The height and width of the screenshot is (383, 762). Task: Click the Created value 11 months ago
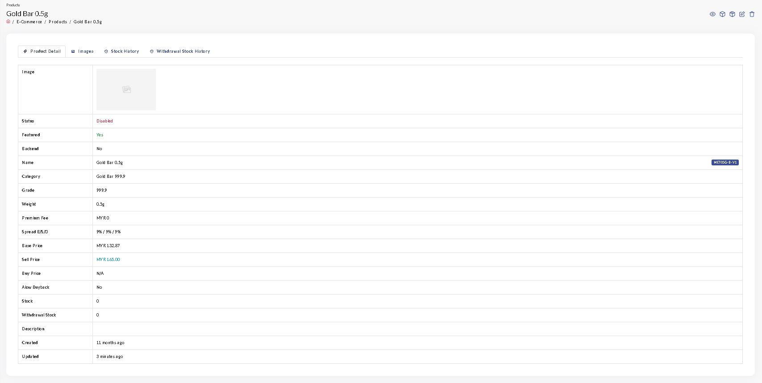(110, 343)
